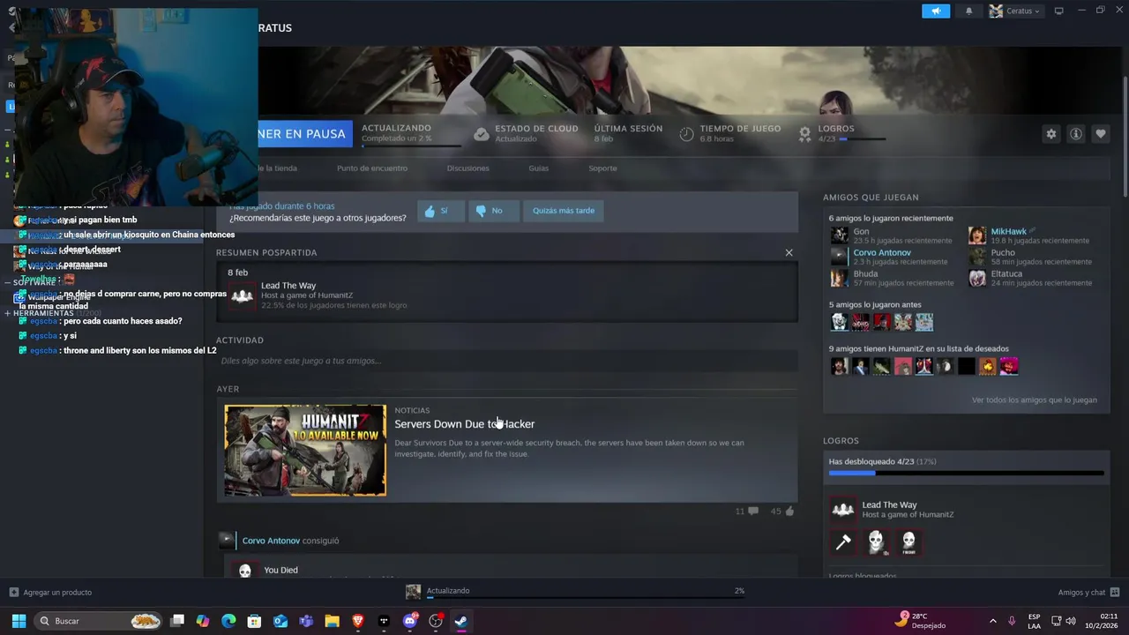Click the Tiempo de Juego clock icon

point(686,134)
